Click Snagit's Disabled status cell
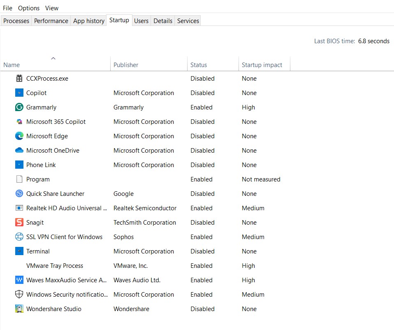The height and width of the screenshot is (330, 394). coord(202,223)
